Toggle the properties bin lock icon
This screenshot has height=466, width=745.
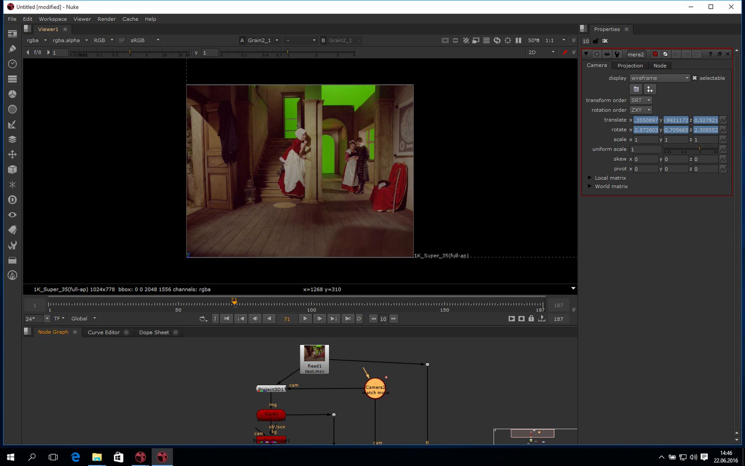tap(596, 41)
